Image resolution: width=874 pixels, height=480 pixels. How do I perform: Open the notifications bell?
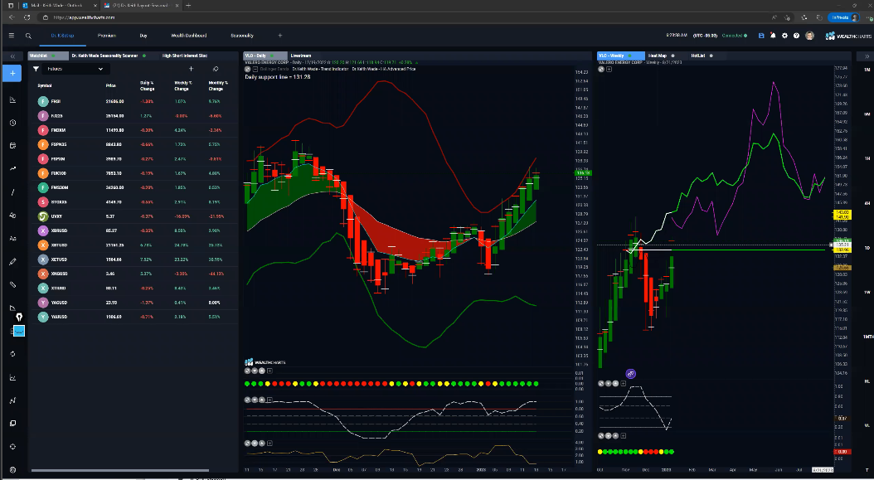click(773, 36)
